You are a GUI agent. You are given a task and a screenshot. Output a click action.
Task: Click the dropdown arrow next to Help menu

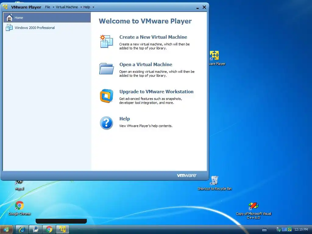point(93,7)
